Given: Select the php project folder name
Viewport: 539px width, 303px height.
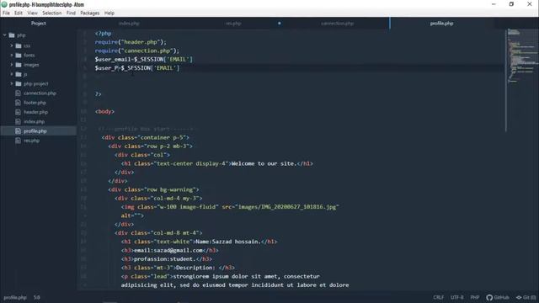Looking at the screenshot, I should coord(35,83).
